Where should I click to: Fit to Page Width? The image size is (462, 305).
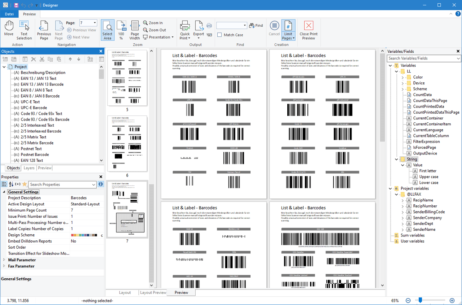click(x=135, y=30)
